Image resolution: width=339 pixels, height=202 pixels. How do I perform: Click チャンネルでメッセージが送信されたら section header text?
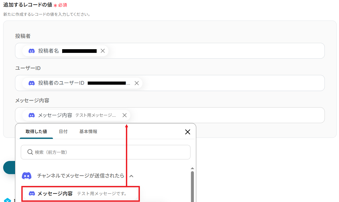(x=81, y=176)
